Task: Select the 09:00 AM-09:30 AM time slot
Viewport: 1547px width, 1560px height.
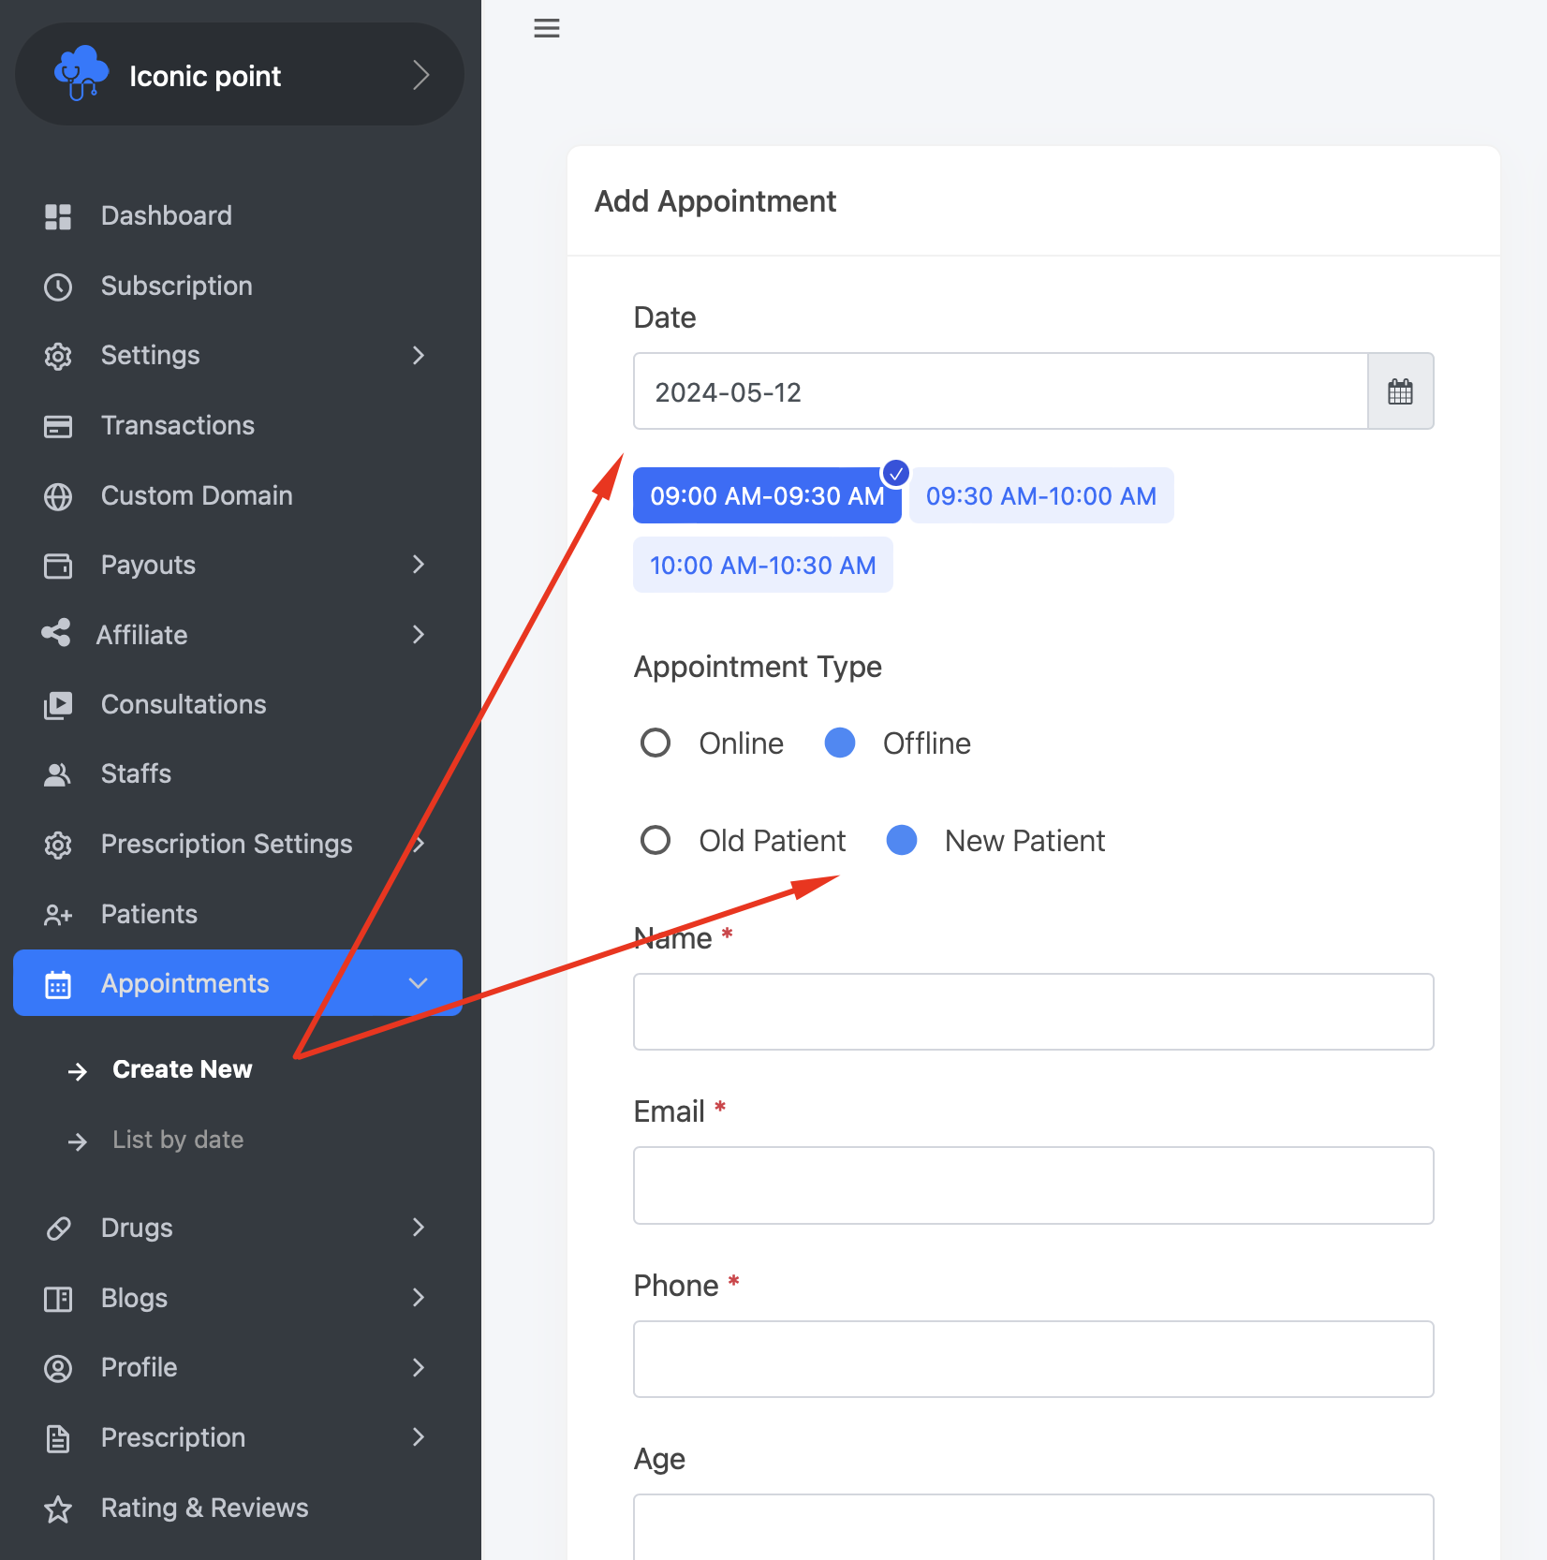Action: [767, 496]
